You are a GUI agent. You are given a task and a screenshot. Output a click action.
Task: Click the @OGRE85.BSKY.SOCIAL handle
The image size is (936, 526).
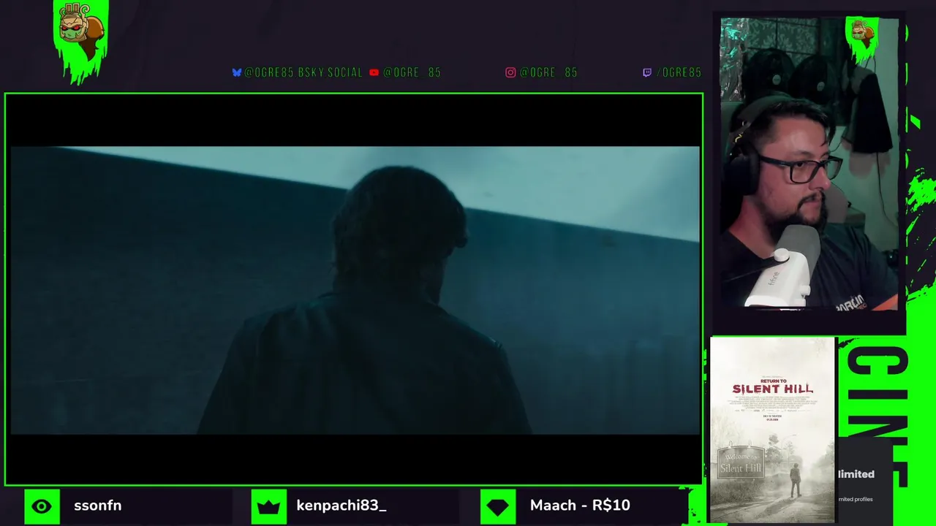pos(303,72)
